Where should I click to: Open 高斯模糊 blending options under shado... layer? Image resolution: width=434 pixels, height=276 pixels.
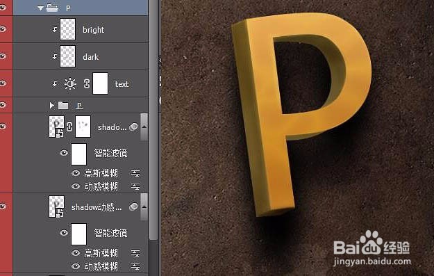coord(135,174)
